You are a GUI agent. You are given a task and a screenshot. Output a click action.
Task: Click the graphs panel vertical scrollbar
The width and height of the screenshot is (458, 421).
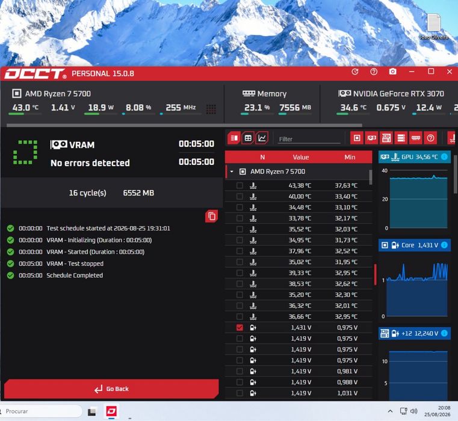point(456,174)
